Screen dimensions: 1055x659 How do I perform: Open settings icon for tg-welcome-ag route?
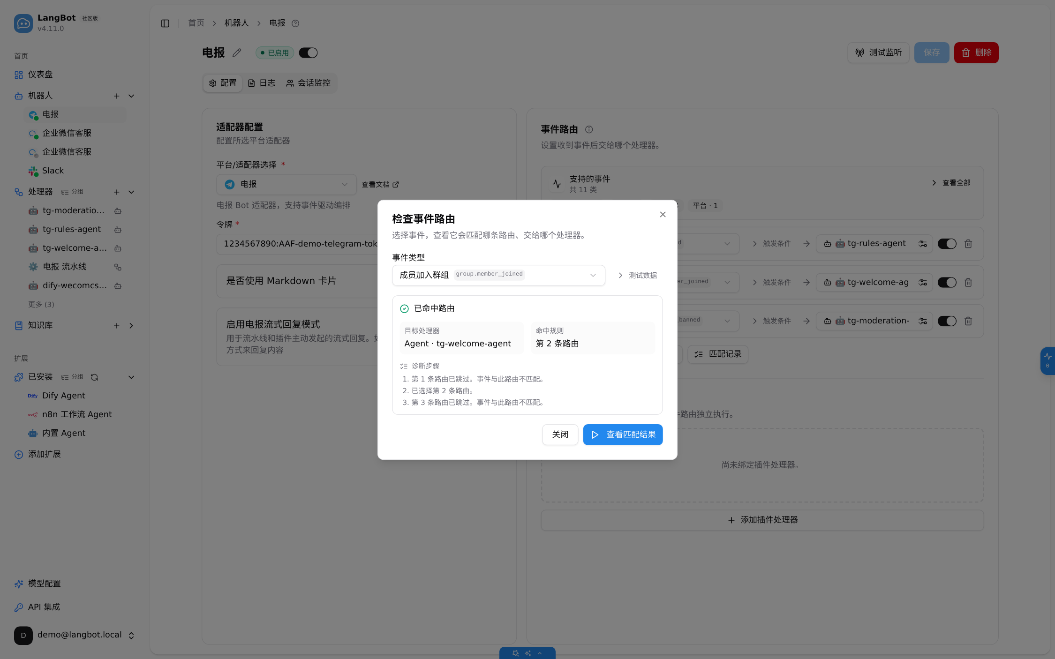click(x=923, y=283)
